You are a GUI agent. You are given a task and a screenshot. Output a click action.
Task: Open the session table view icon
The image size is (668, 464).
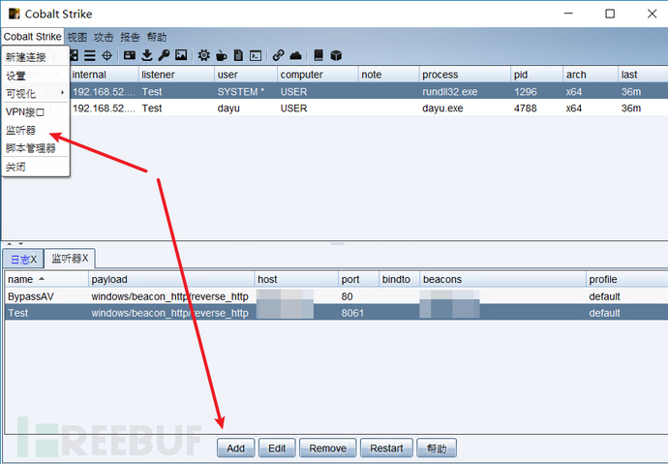point(90,55)
